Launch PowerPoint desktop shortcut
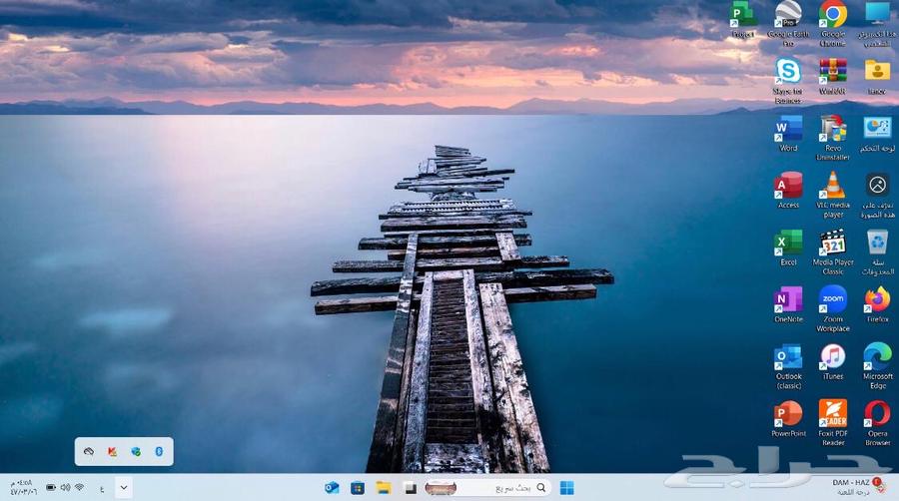This screenshot has width=899, height=501. pyautogui.click(x=788, y=418)
